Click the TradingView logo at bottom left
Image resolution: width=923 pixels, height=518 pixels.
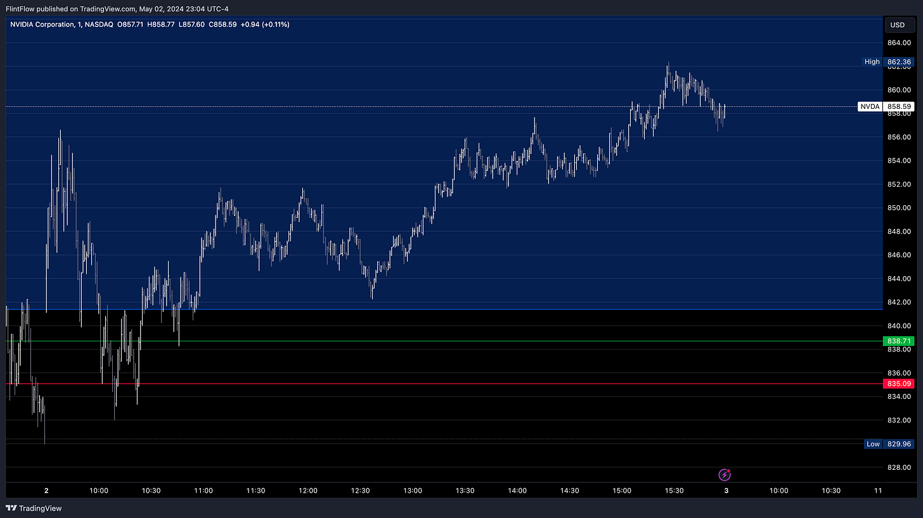click(x=34, y=508)
